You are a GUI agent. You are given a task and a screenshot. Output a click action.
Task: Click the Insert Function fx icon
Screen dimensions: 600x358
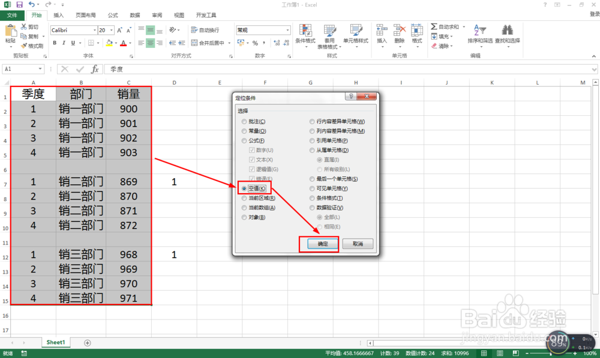click(x=95, y=69)
